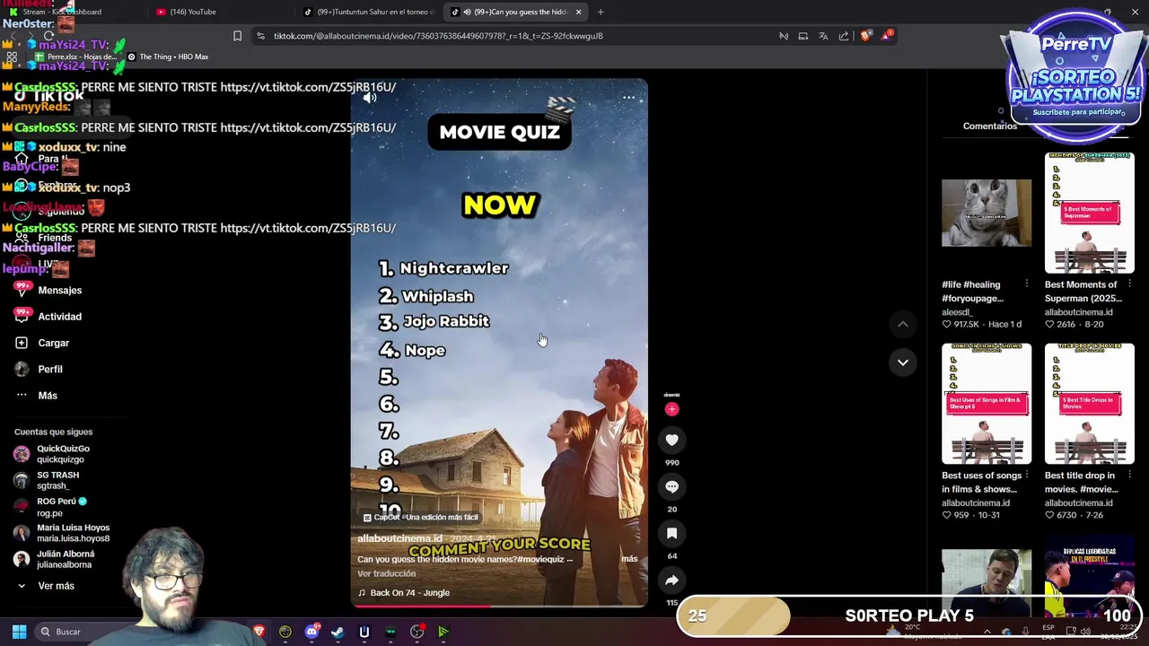Image resolution: width=1149 pixels, height=646 pixels.
Task: Click the share page icon in the address bar
Action: [x=844, y=36]
